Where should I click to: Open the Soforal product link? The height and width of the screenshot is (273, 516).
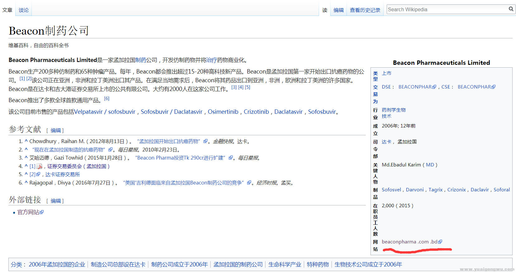coord(502,190)
